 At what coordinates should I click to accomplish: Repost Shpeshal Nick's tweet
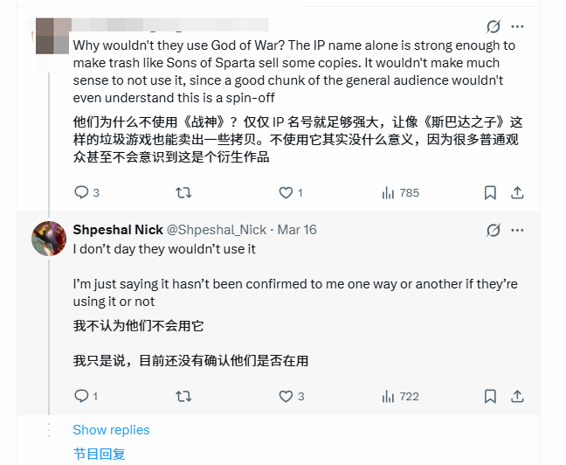point(183,396)
